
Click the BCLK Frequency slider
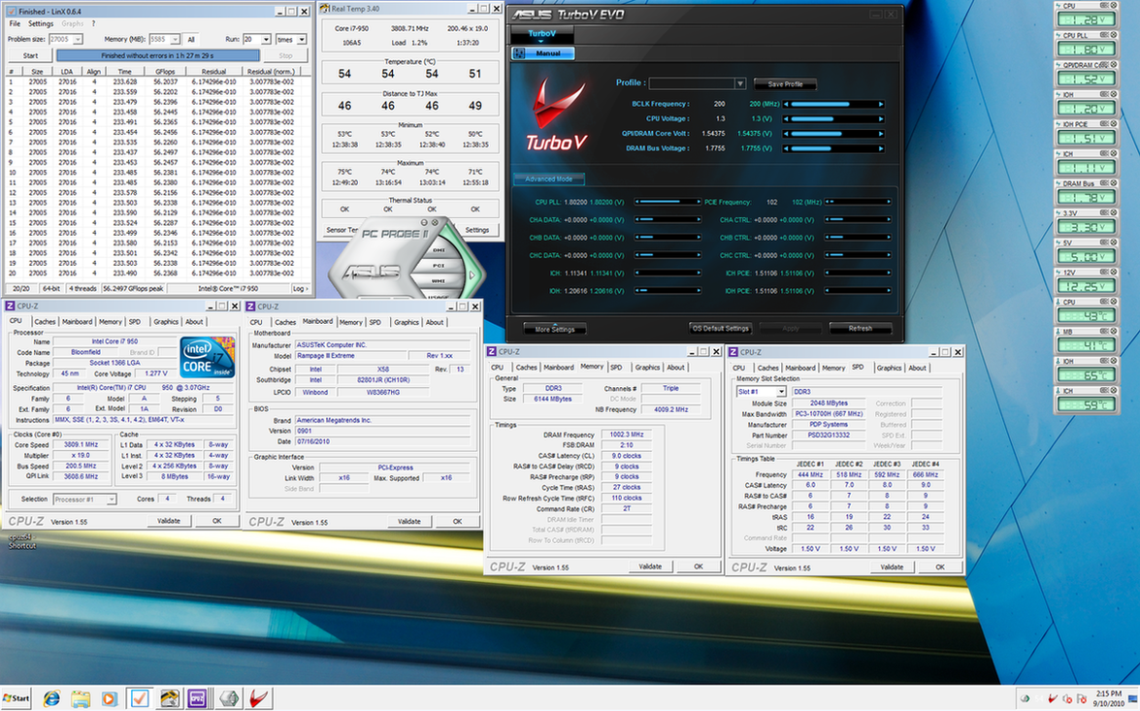pos(834,104)
